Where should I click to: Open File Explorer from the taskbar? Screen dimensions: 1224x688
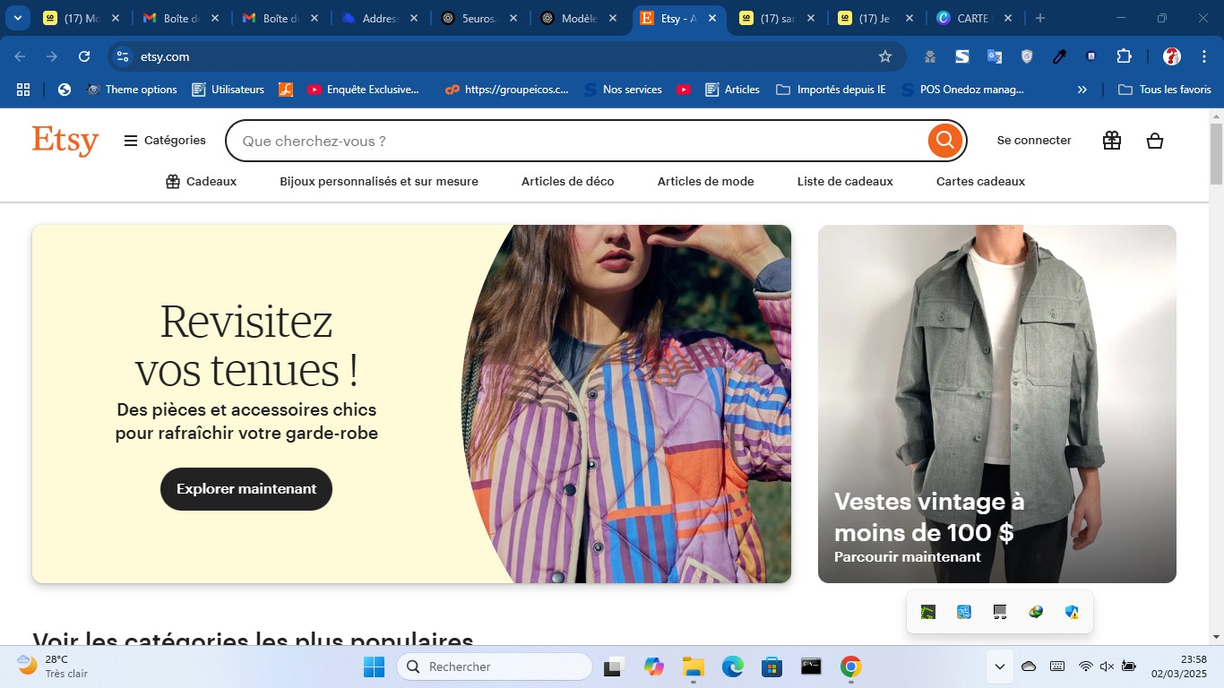[x=693, y=666]
